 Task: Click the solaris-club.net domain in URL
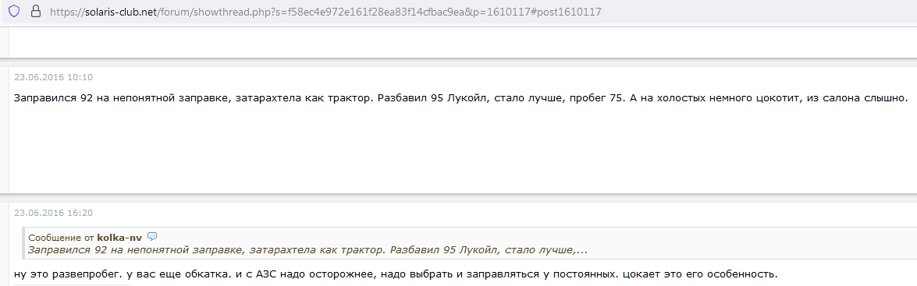(120, 12)
